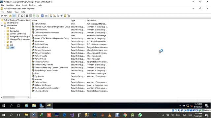Expand the Builtin container
Screen dimensions: 211x118
click(5, 28)
